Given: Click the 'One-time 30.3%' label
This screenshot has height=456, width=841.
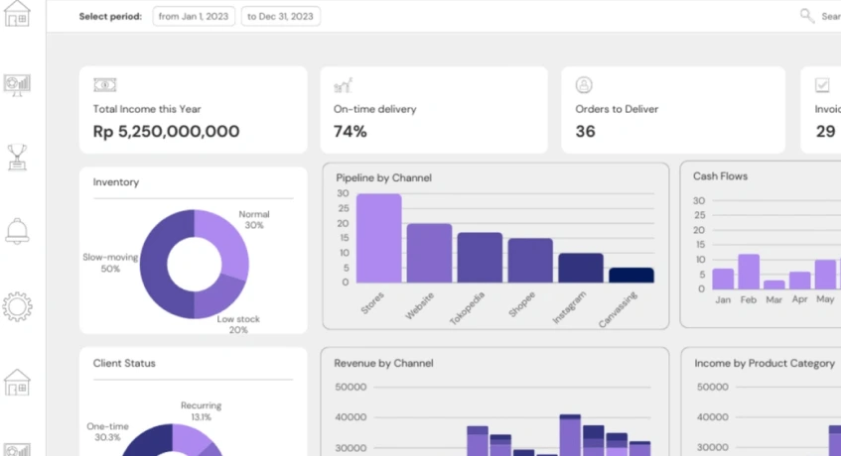Looking at the screenshot, I should point(107,432).
